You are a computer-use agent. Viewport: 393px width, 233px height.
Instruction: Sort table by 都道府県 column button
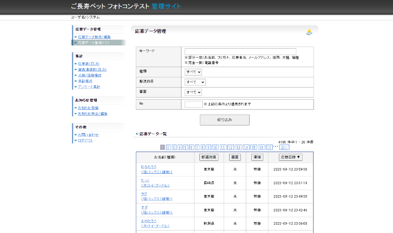(209, 157)
